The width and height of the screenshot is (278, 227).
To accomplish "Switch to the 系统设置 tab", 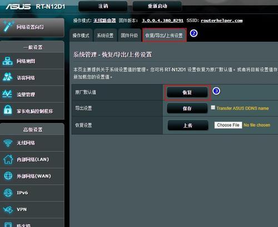I will coord(105,35).
